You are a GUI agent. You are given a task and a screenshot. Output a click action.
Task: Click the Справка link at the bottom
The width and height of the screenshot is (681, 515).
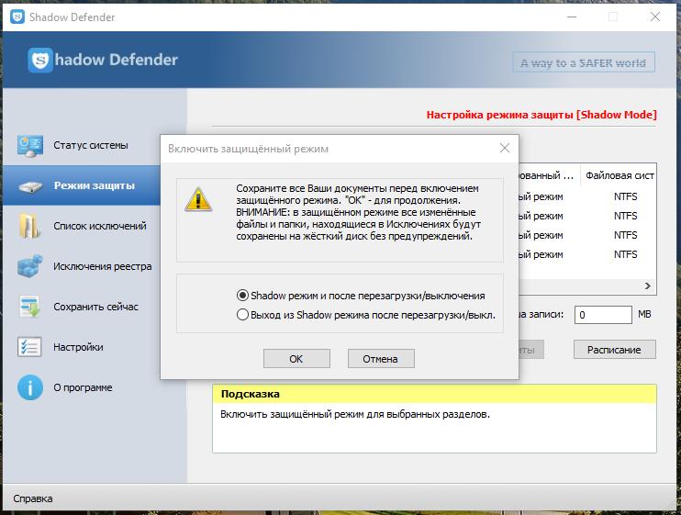pyautogui.click(x=32, y=498)
